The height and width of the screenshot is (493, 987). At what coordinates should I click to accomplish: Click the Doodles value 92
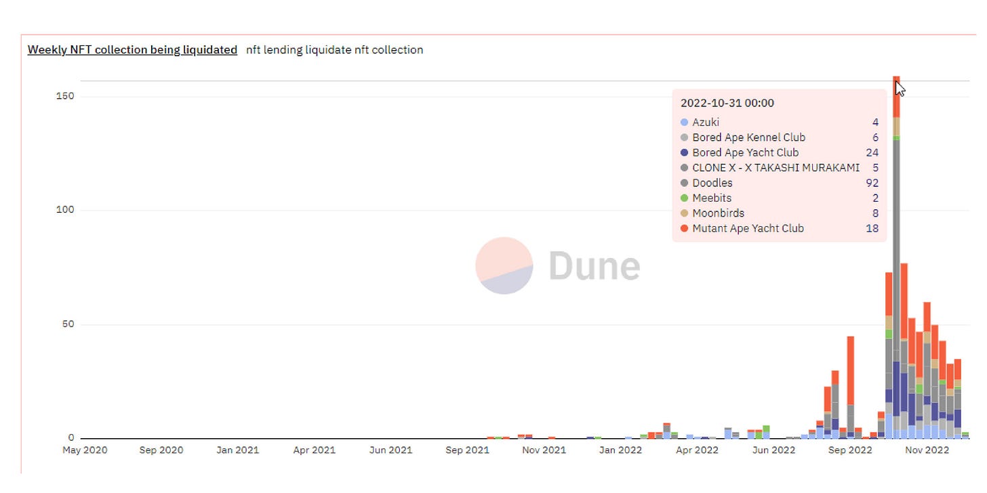[x=872, y=183]
